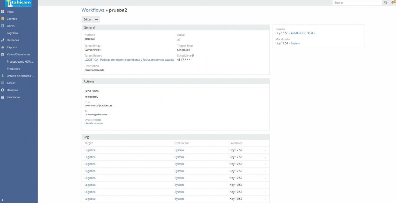Open notifications bell icon
This screenshot has width=396, height=203.
click(x=393, y=3)
